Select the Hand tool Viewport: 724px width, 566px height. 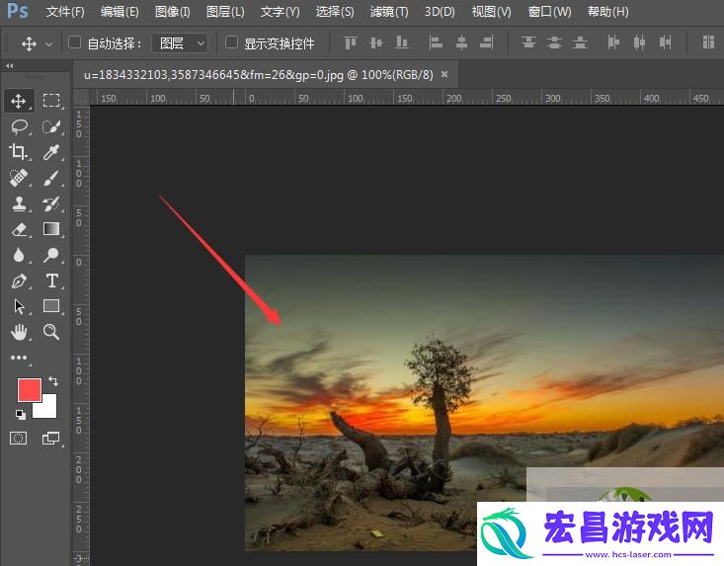[x=19, y=332]
